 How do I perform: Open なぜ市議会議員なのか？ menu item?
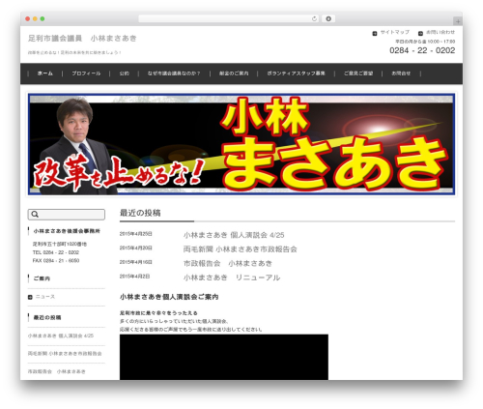tap(174, 73)
